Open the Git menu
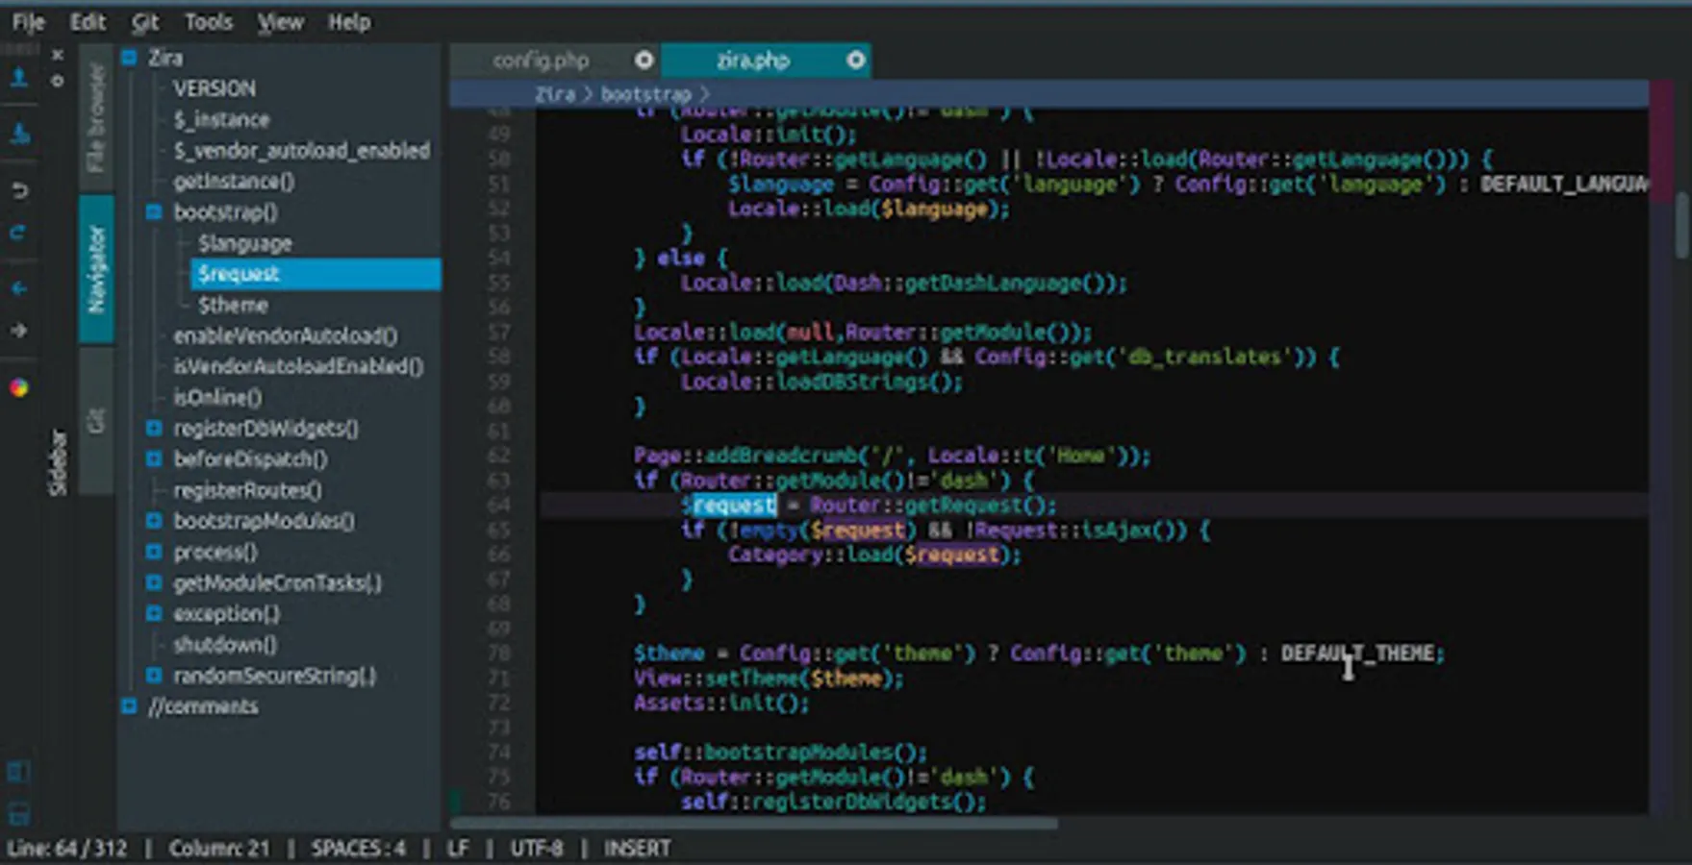 click(145, 21)
